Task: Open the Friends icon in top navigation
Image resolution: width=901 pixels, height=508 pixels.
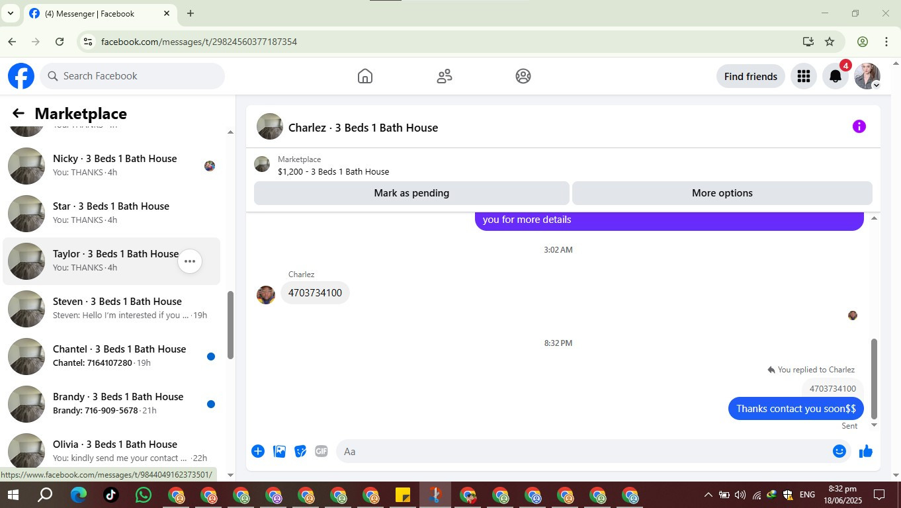Action: click(445, 76)
